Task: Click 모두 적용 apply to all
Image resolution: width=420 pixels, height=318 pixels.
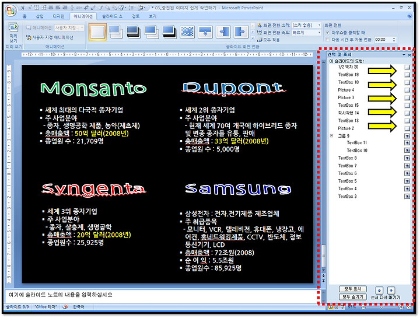Action: [268, 40]
